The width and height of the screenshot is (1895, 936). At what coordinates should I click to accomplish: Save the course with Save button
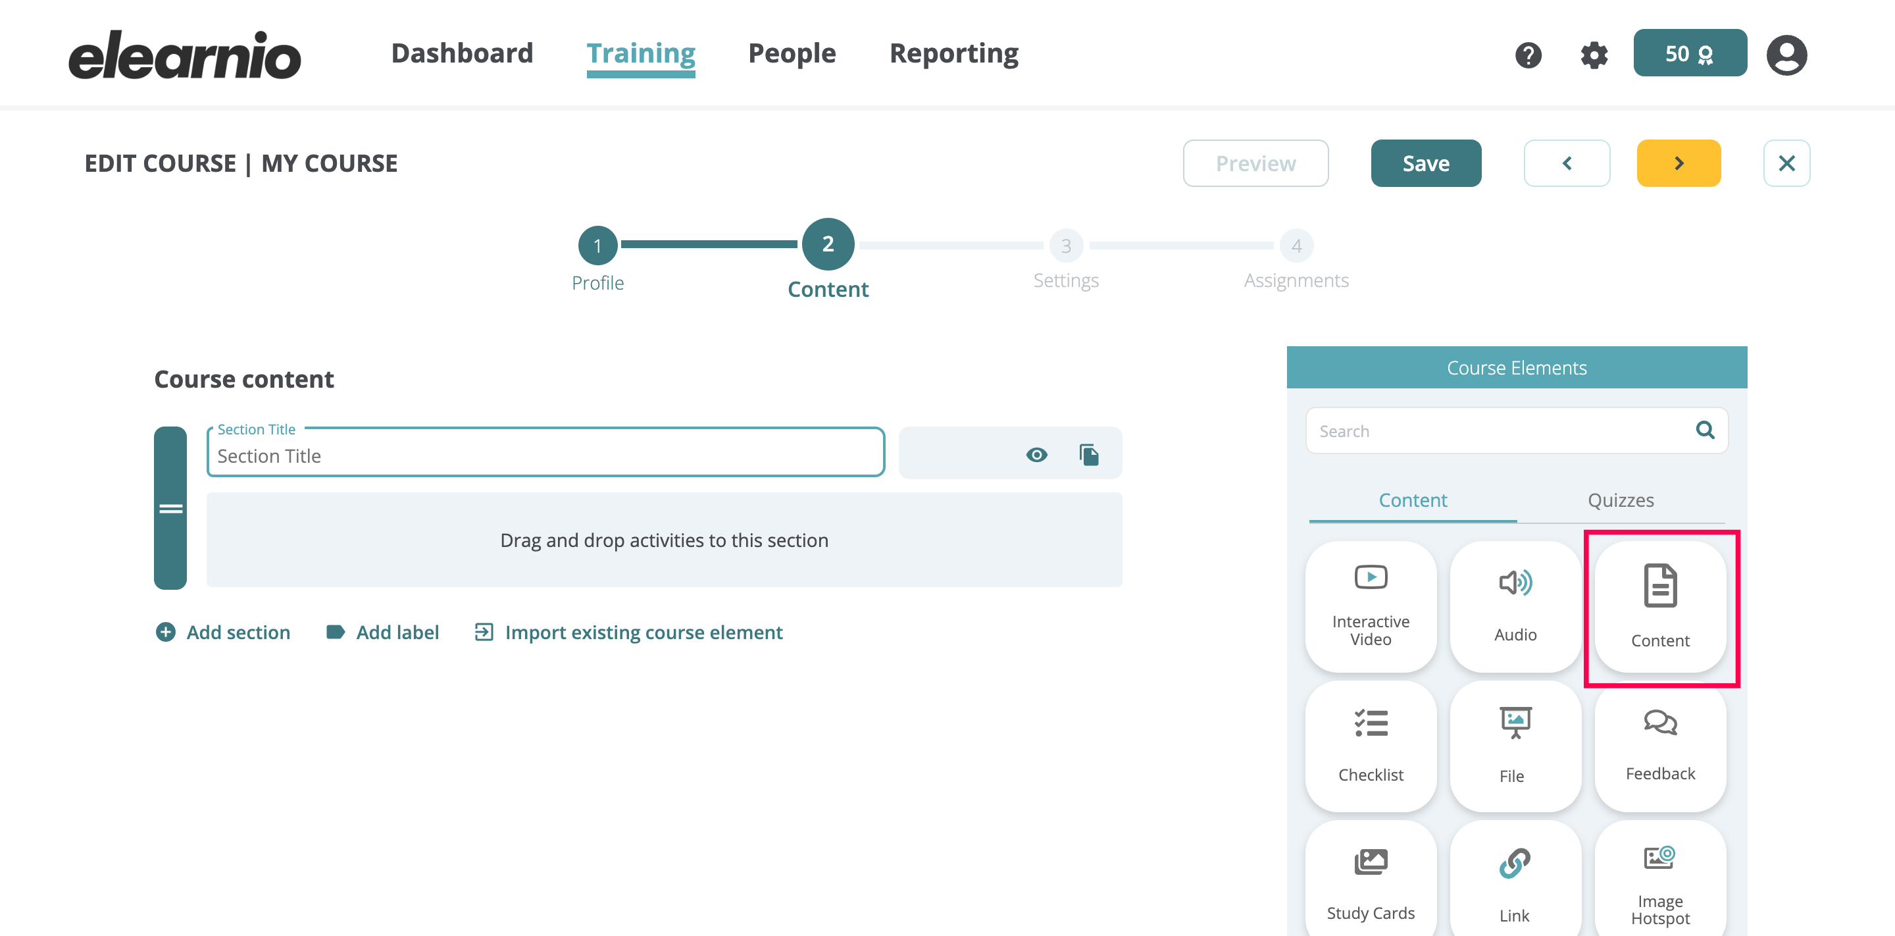pyautogui.click(x=1425, y=163)
